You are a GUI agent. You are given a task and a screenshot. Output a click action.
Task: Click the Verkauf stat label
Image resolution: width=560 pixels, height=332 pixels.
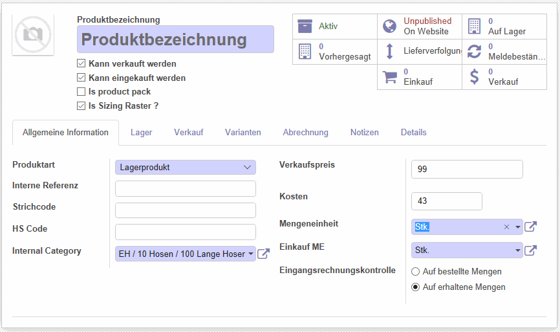503,82
